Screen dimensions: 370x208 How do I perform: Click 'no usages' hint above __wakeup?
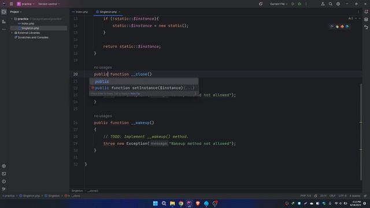(x=103, y=116)
